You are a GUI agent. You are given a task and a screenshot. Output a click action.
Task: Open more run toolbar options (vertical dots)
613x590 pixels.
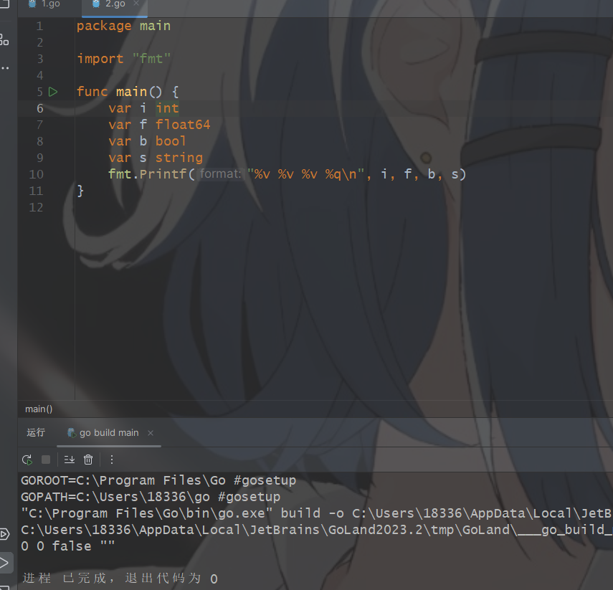(112, 460)
